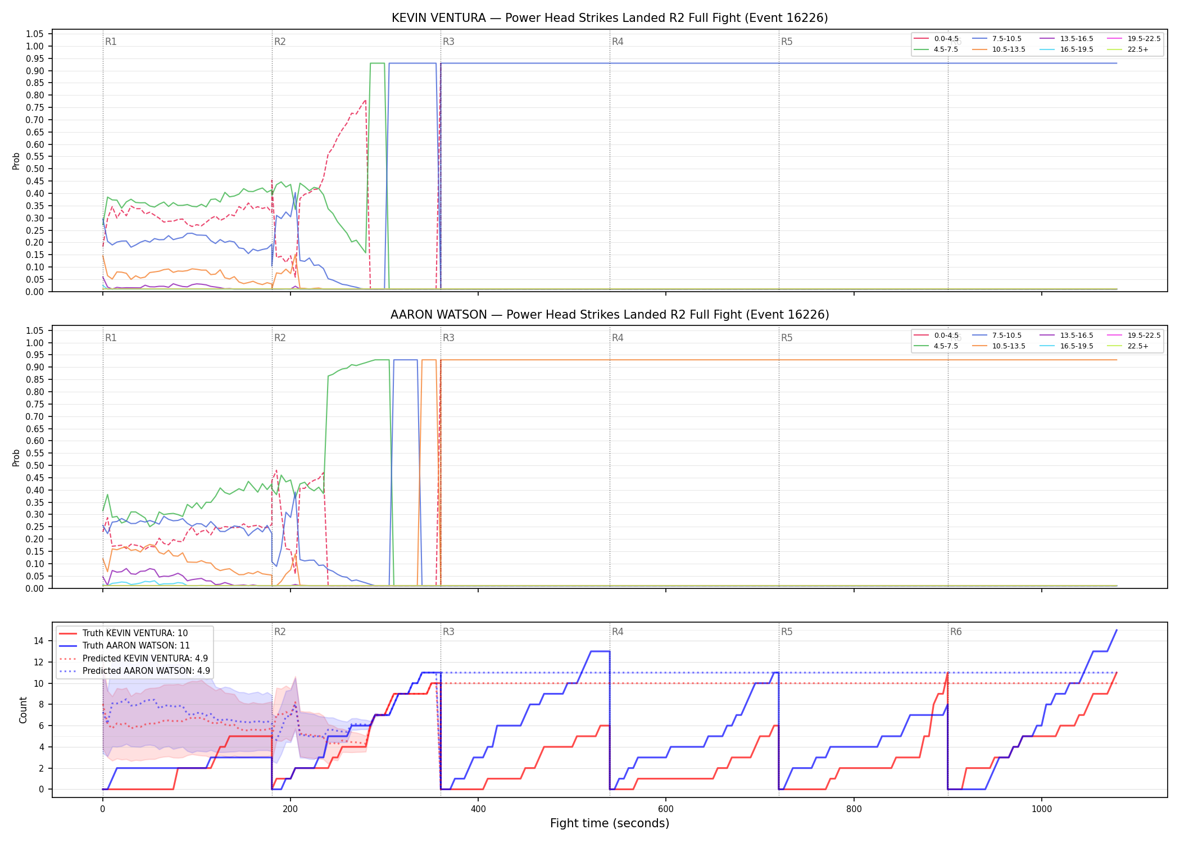1180x843 pixels.
Task: Click '4.5-7.5' legend entry in Kevin Ventura chart
Action: coord(937,49)
